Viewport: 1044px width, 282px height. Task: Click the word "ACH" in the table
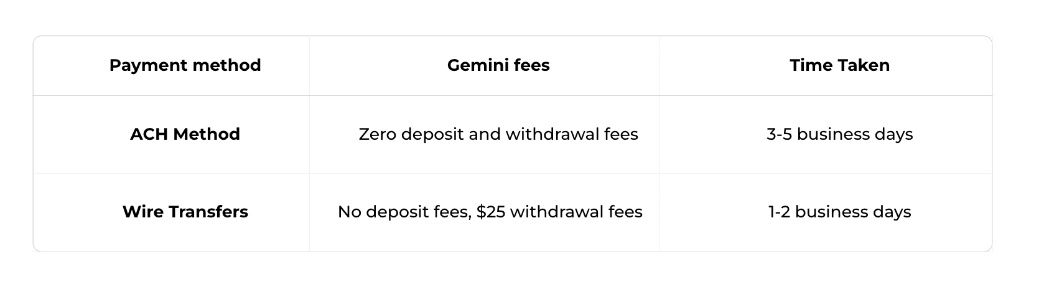[149, 134]
